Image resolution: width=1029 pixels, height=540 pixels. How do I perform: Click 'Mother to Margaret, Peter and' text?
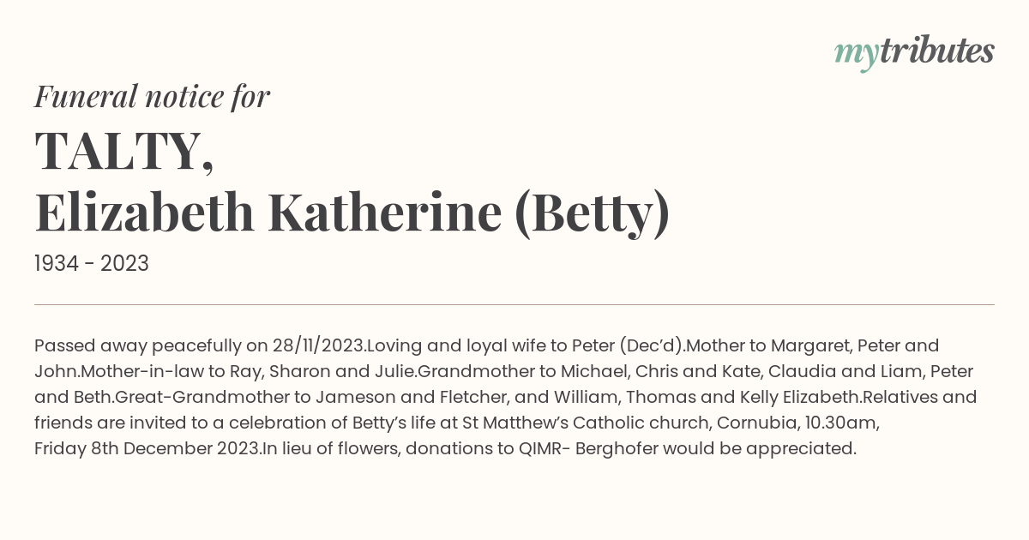[813, 345]
